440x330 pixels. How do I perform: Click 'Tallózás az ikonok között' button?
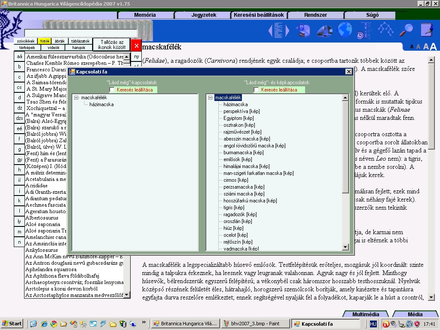pyautogui.click(x=112, y=45)
